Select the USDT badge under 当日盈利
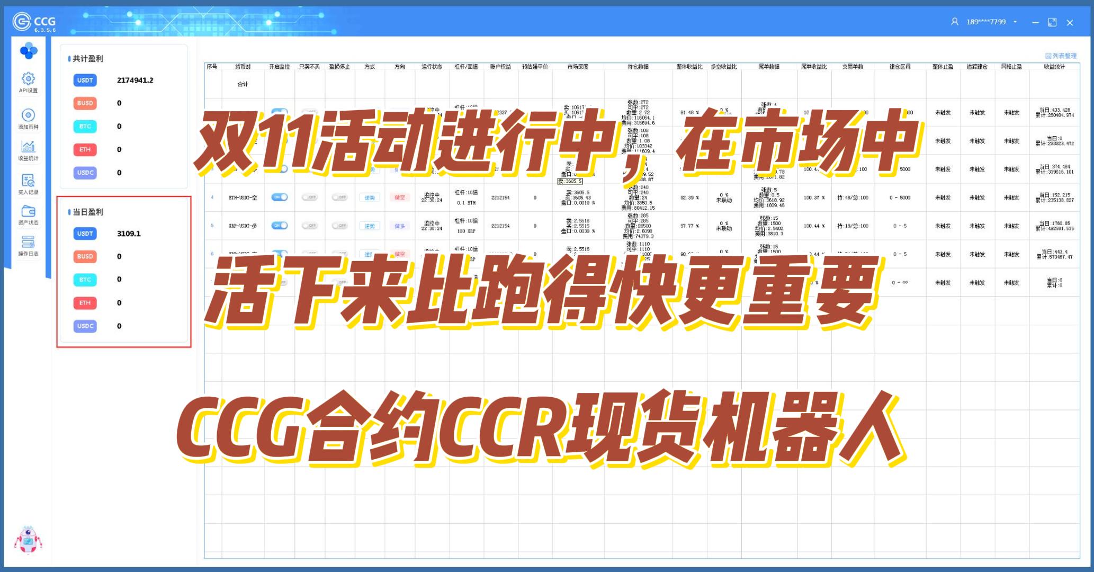Screen dimensions: 1094x572 click(85, 234)
